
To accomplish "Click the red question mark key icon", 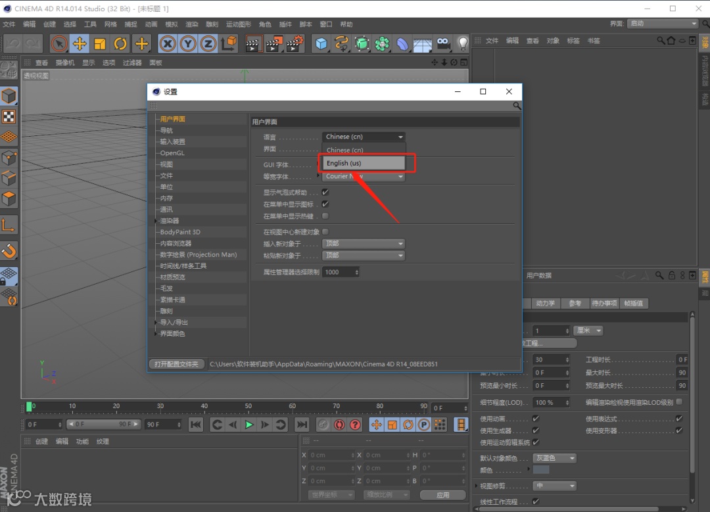I will 356,425.
